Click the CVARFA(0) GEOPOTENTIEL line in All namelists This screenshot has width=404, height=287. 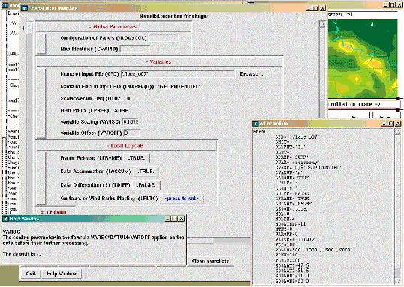309,167
